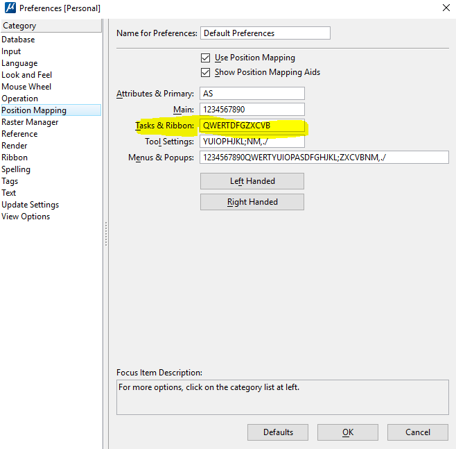456x449 pixels.
Task: Select Position Mapping category
Action: point(51,110)
